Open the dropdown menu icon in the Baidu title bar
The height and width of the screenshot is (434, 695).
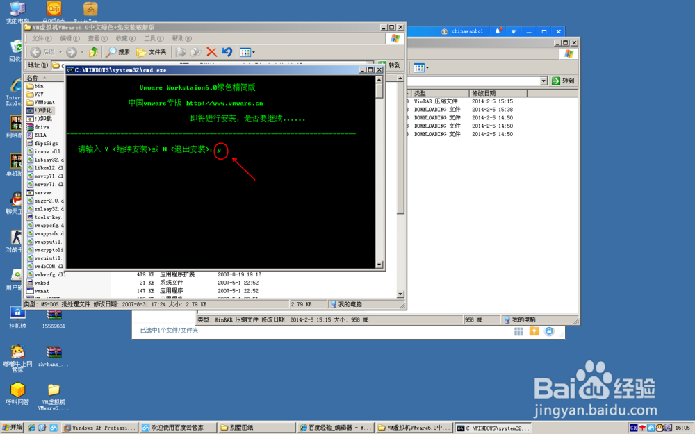tap(514, 31)
